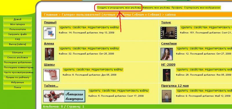Open the Первый album DOC thumbnail
This screenshot has width=232, height=109.
click(49, 33)
